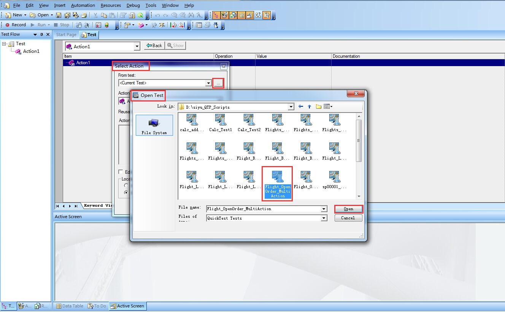Viewport: 505px width, 312px height.
Task: Click the Save icon in the toolbar
Action: (x=59, y=15)
